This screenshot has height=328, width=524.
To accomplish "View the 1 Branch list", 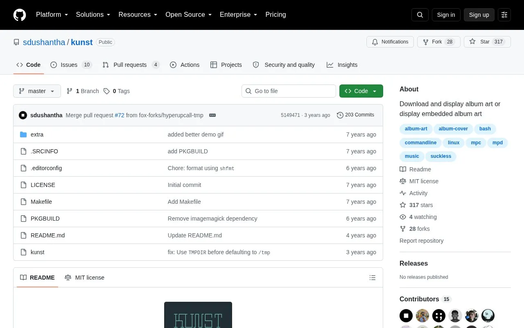I will point(83,91).
